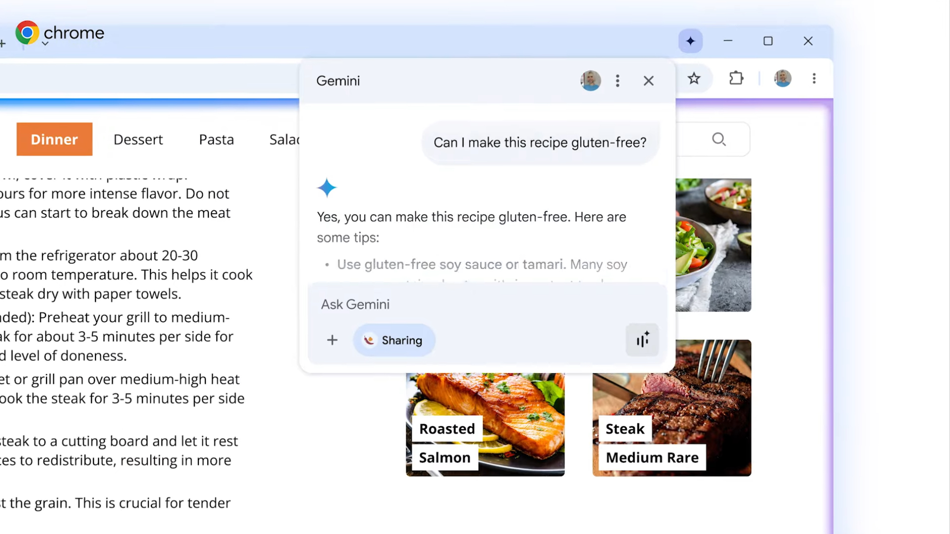Click the Gemini account avatar
Image resolution: width=950 pixels, height=534 pixels.
(x=590, y=81)
